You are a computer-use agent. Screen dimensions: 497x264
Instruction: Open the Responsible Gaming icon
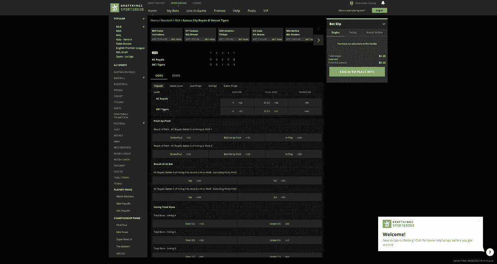click(x=352, y=3)
